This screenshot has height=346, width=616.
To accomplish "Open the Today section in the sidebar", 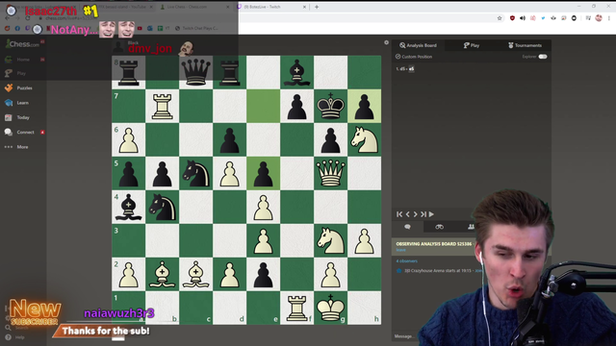I will click(17, 117).
